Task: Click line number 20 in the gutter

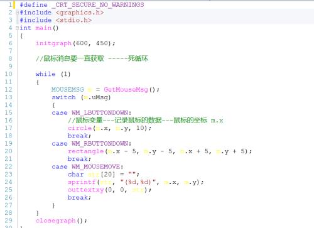Action: coord(9,151)
